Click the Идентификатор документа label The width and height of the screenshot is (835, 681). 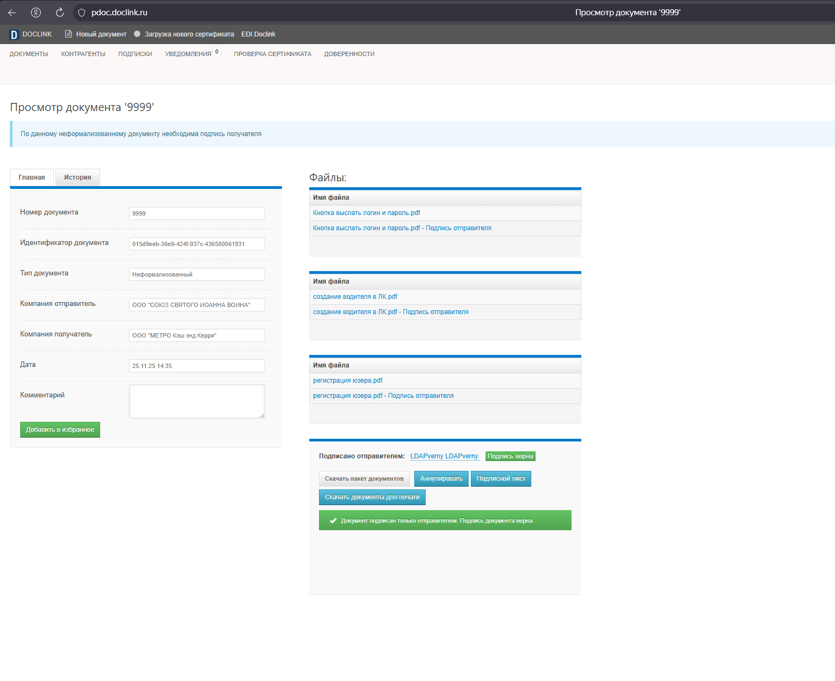(64, 243)
